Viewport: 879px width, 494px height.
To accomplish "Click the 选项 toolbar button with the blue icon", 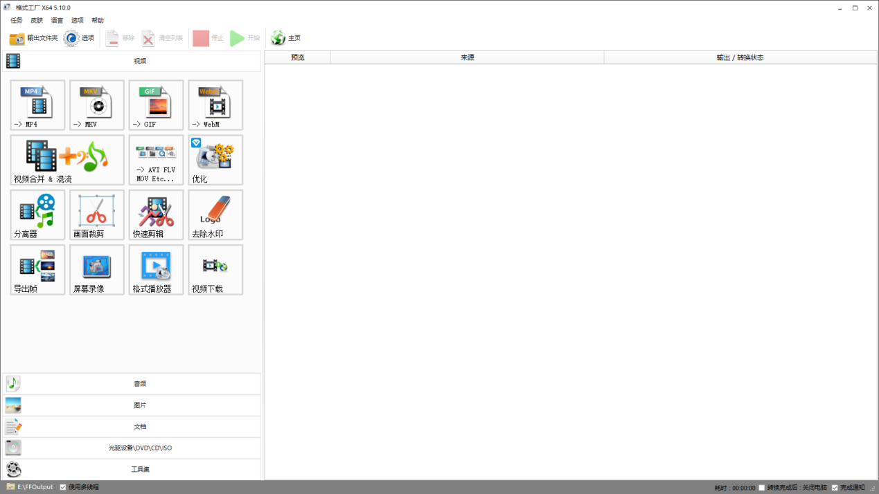I will tap(78, 38).
